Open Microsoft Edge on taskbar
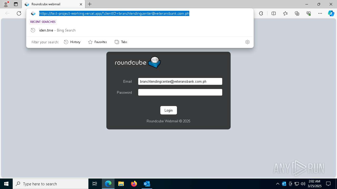The height and width of the screenshot is (189, 337). click(x=108, y=184)
